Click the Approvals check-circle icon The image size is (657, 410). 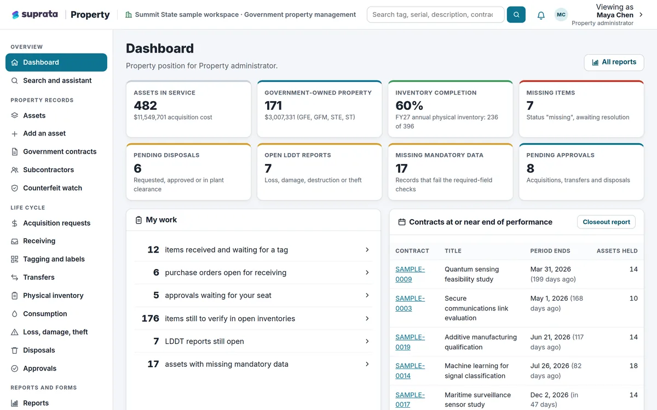pos(15,368)
